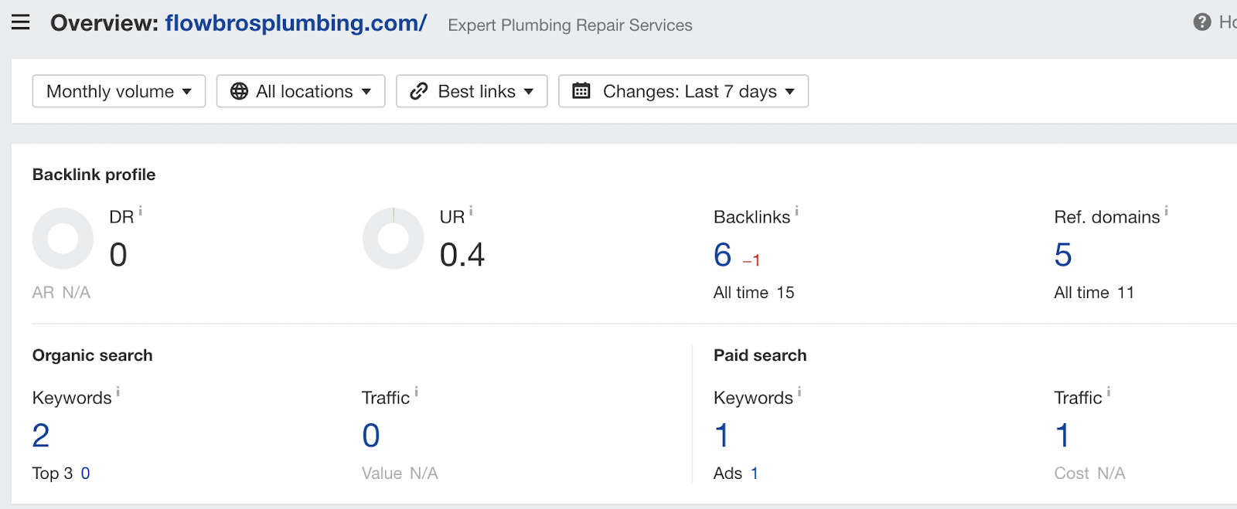The height and width of the screenshot is (509, 1237).
Task: Click the Organic search Keywords info icon
Action: point(118,392)
